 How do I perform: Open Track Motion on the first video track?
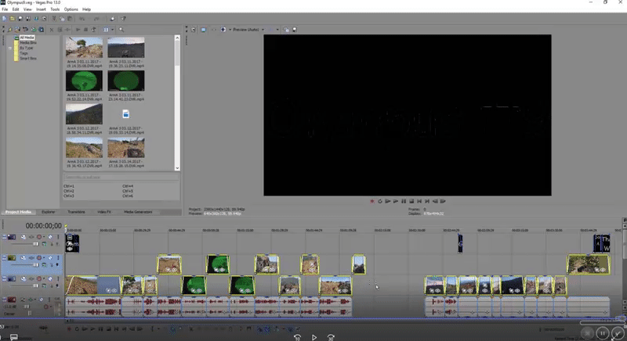tap(24, 237)
